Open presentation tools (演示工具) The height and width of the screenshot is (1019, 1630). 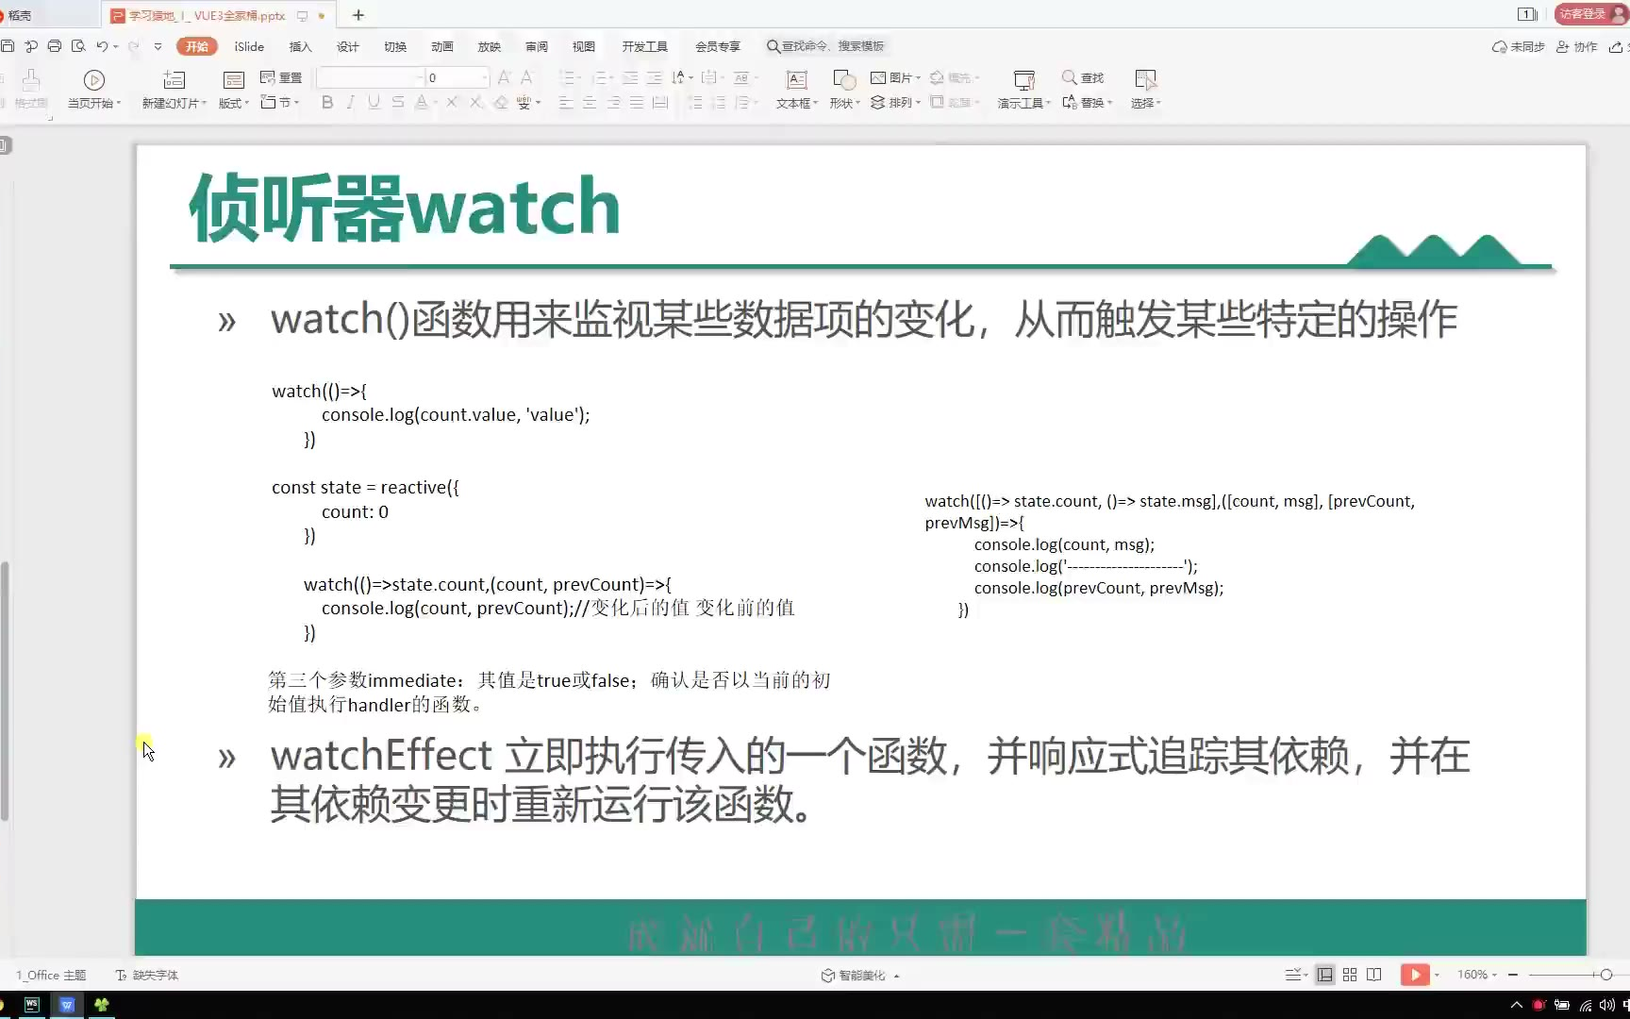(x=1023, y=89)
